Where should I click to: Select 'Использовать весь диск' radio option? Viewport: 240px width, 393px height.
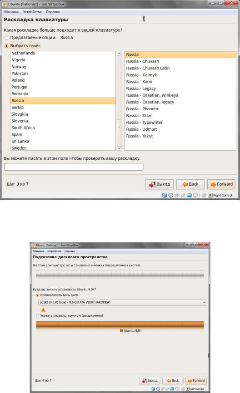[37, 295]
